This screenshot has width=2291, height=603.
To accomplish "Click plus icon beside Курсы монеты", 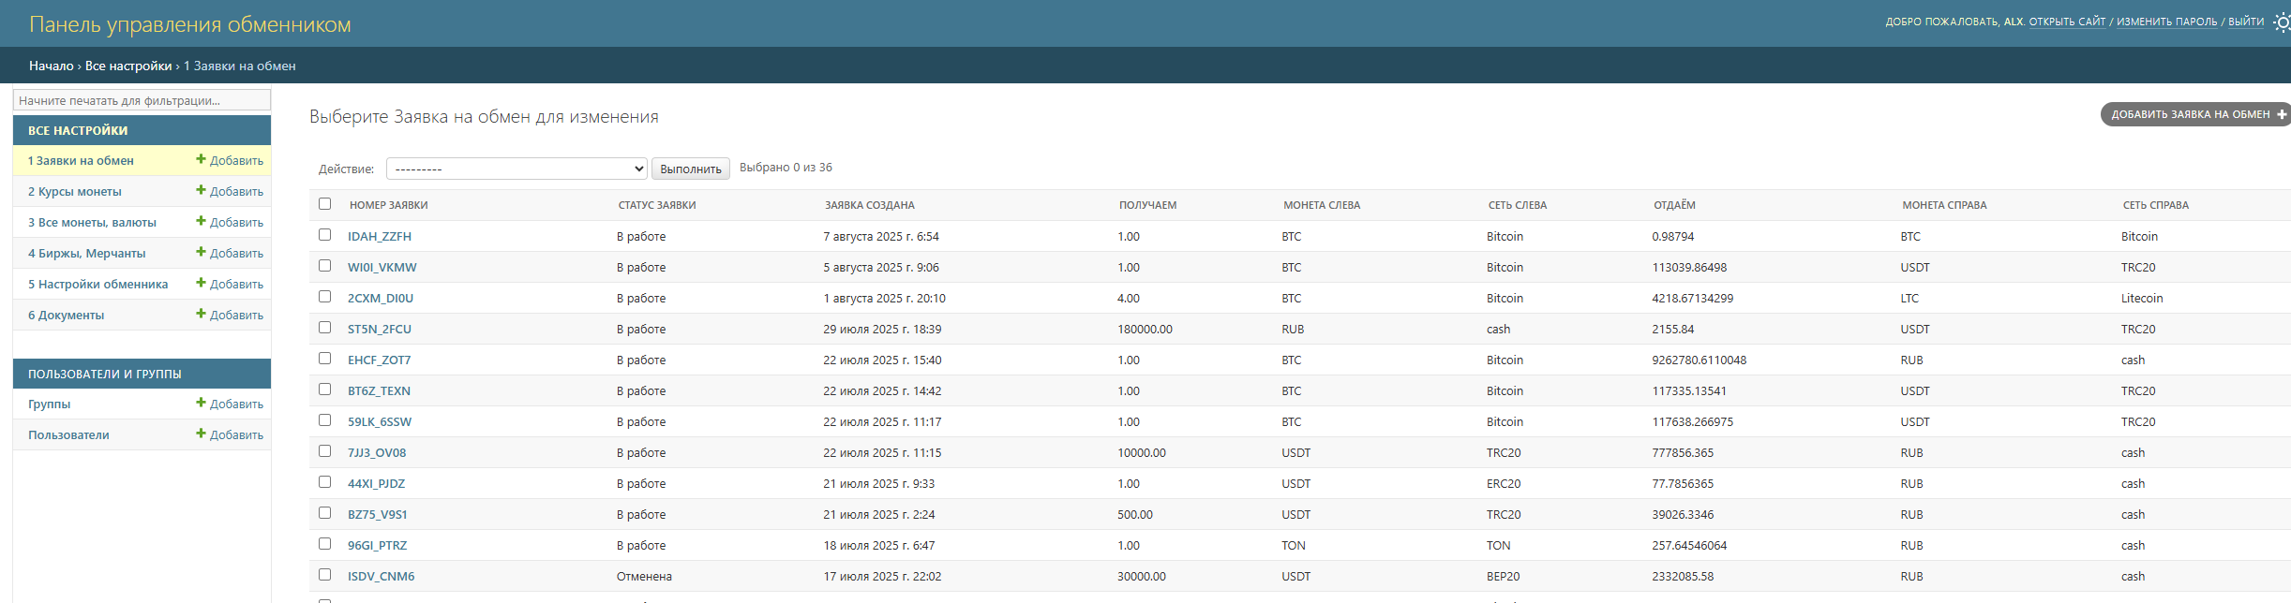I will pyautogui.click(x=201, y=191).
